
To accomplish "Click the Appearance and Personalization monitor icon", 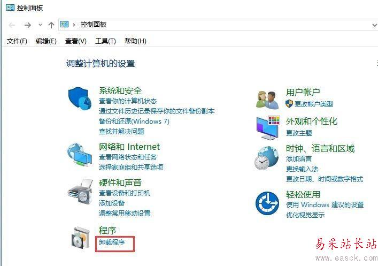I will 268,128.
